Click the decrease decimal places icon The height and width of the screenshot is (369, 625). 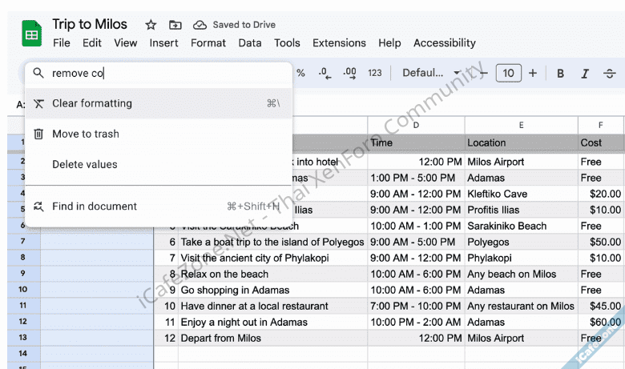[x=325, y=73]
